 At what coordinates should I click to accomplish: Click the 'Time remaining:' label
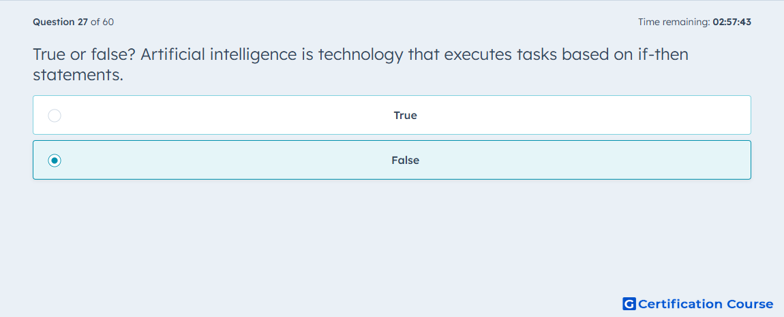pos(674,22)
